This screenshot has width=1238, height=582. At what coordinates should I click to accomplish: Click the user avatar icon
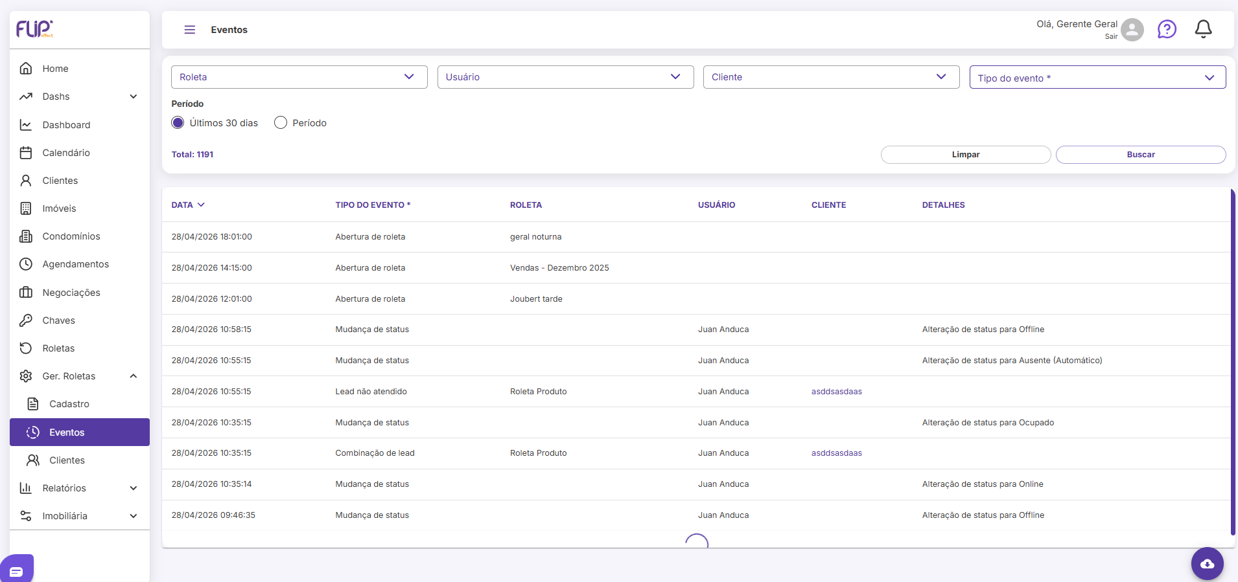click(1132, 29)
